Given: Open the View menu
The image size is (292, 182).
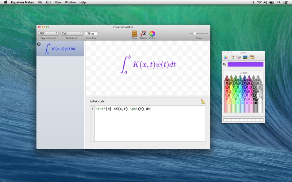Looking at the screenshot, I should [58, 2].
